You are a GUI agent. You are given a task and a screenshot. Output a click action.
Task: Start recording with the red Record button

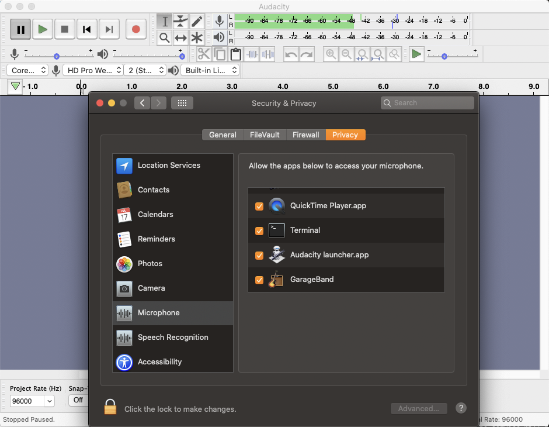click(x=136, y=29)
